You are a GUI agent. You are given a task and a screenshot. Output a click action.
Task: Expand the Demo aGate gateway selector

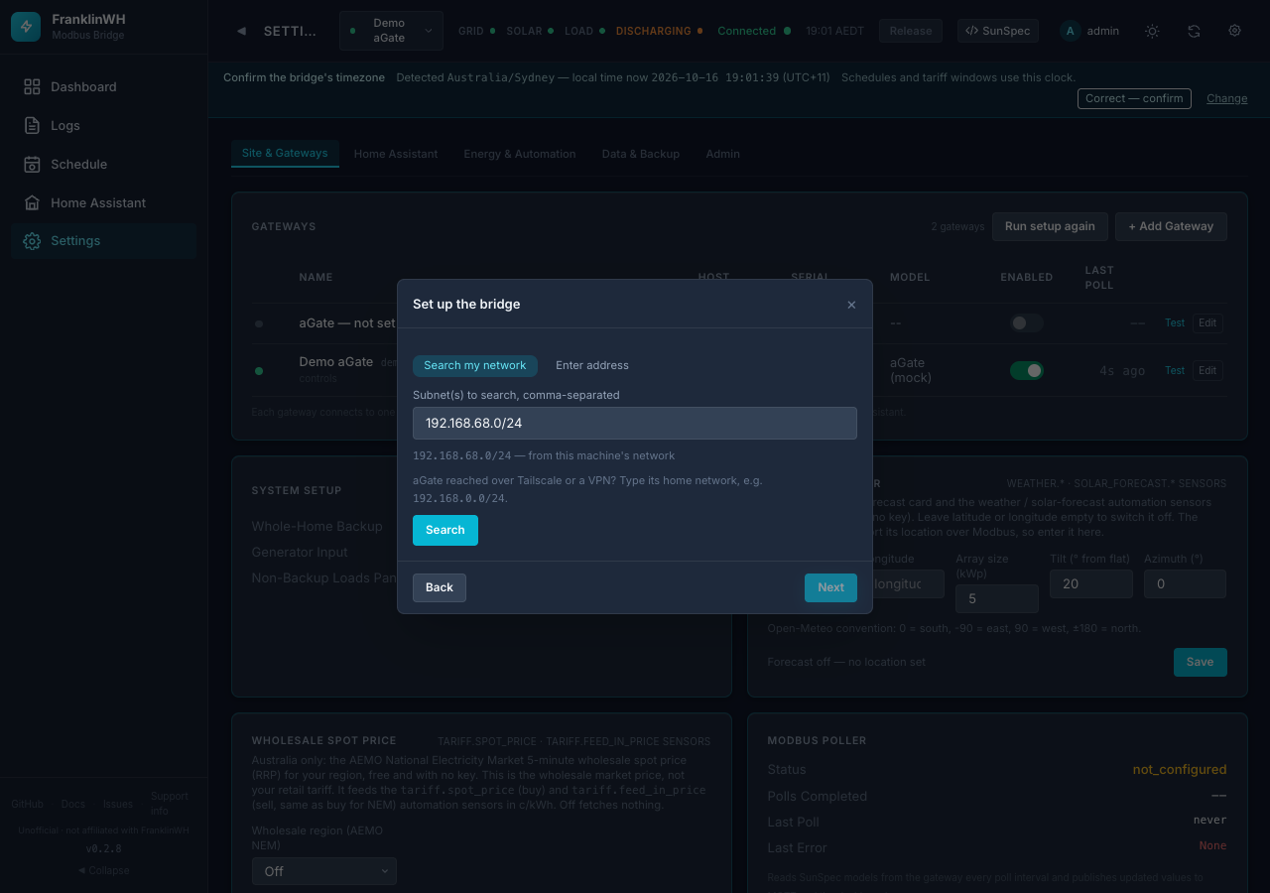click(391, 31)
